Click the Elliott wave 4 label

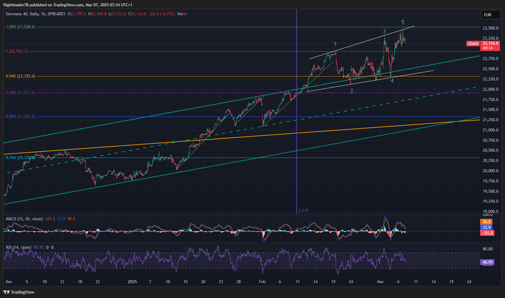[392, 81]
